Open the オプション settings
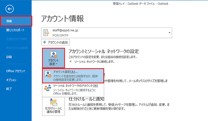 coord(11,80)
